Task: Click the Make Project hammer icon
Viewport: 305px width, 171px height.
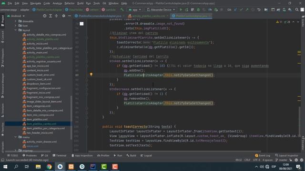Action: [x=122, y=9]
